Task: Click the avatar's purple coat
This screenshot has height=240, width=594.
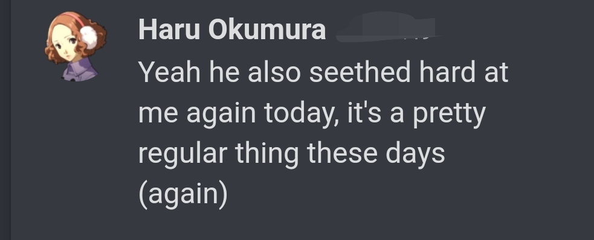Action: point(80,69)
